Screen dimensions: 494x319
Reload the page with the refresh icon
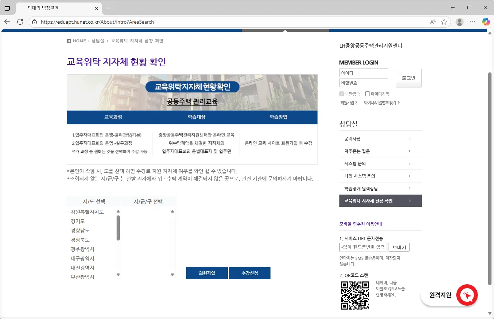[x=20, y=22]
